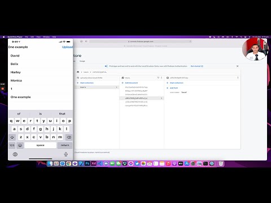
Task: Click the Get started banner link
Action: click(197, 66)
